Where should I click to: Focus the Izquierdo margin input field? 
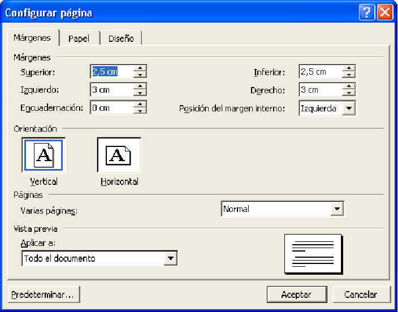(x=112, y=90)
